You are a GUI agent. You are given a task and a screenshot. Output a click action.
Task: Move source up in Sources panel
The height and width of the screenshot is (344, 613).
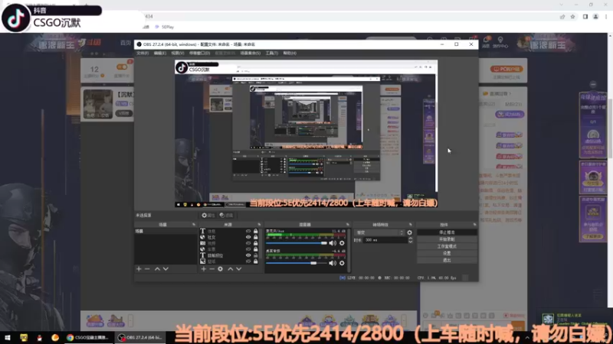pyautogui.click(x=231, y=269)
